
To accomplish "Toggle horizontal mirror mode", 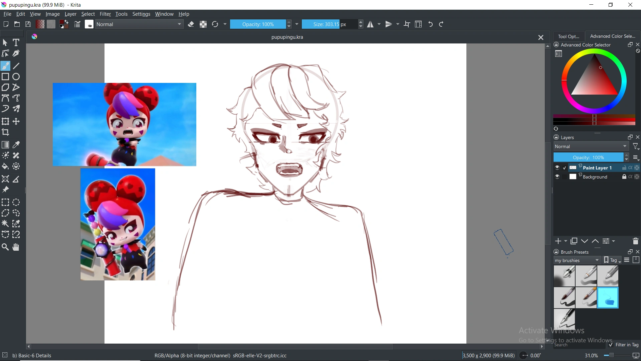I will click(371, 24).
